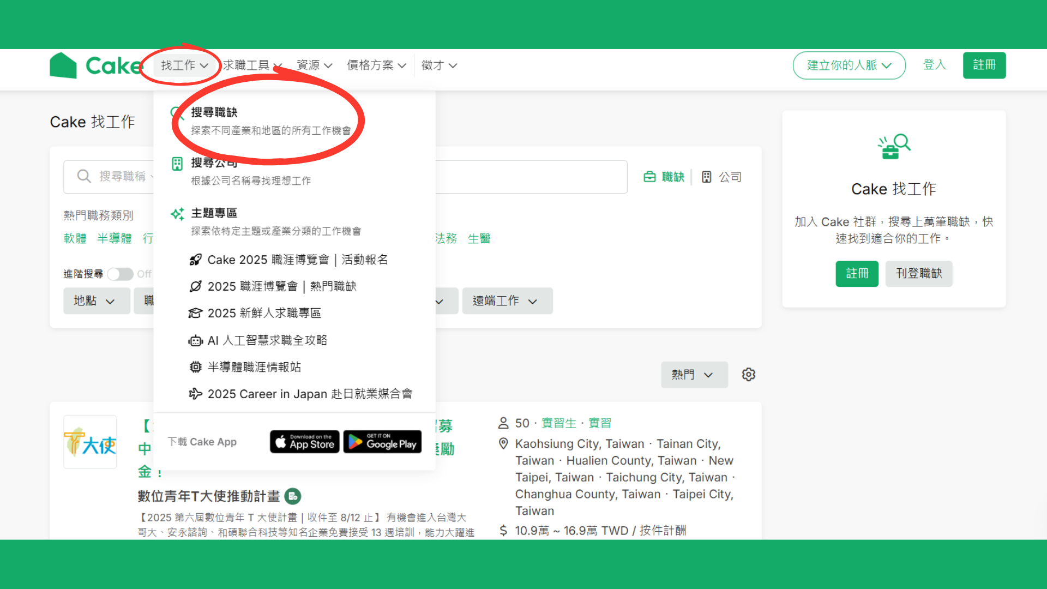
Task: Switch search mode to 公司
Action: (x=721, y=177)
